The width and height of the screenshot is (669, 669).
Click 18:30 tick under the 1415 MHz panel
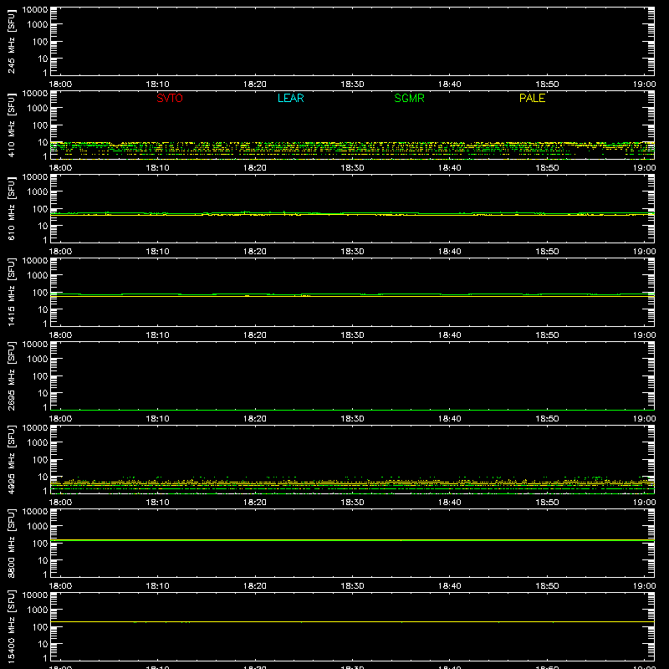(352, 335)
